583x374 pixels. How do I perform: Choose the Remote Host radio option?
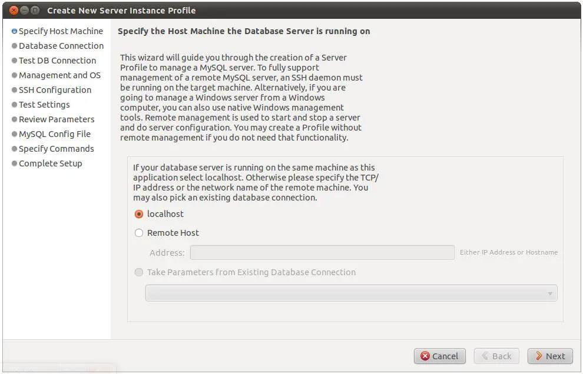139,233
